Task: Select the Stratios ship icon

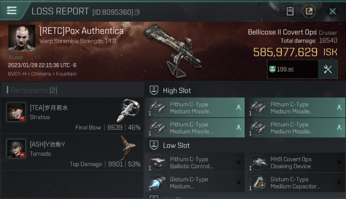Action: point(128,110)
